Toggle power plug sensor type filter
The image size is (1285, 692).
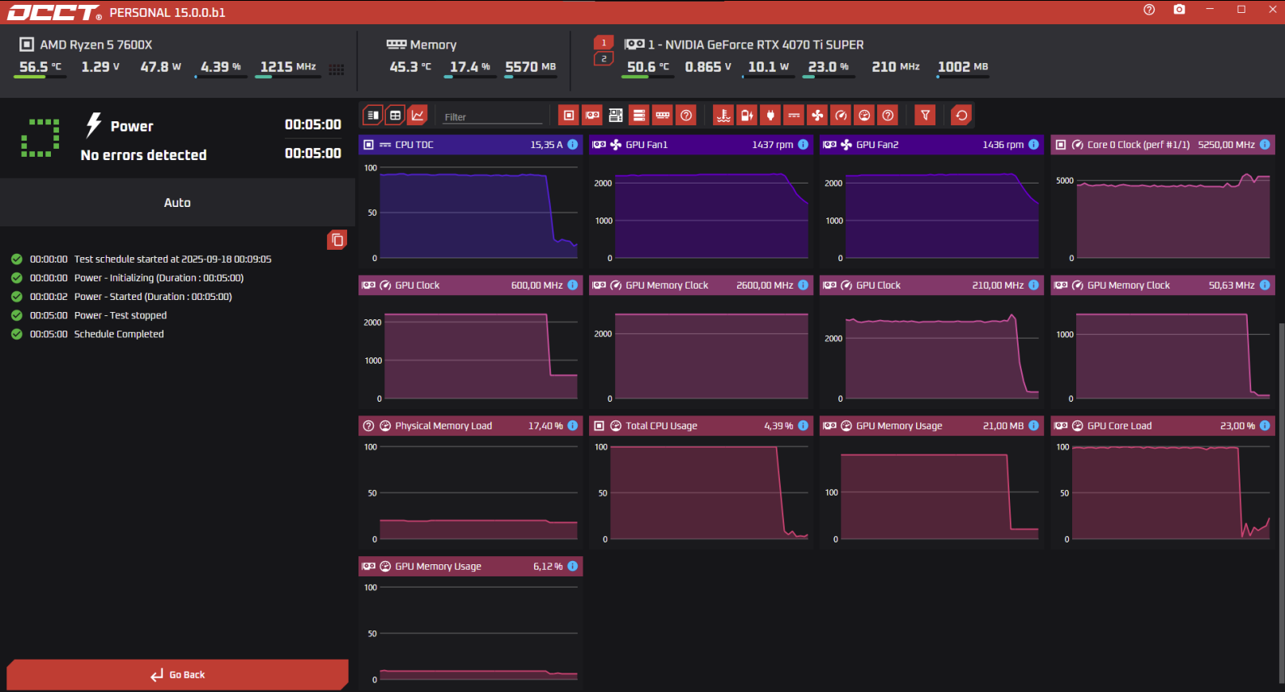point(770,116)
